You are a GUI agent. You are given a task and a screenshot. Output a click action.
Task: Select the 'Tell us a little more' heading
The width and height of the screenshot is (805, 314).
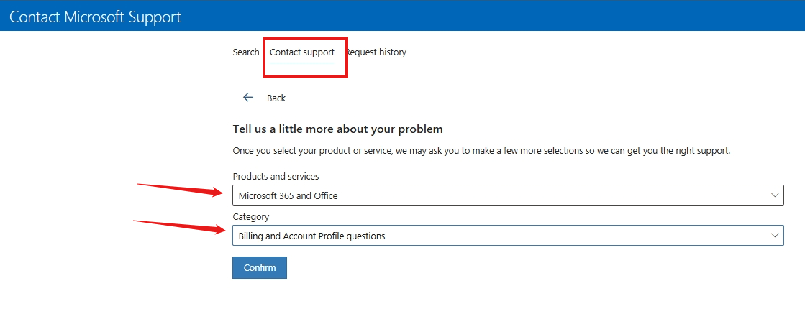(338, 129)
